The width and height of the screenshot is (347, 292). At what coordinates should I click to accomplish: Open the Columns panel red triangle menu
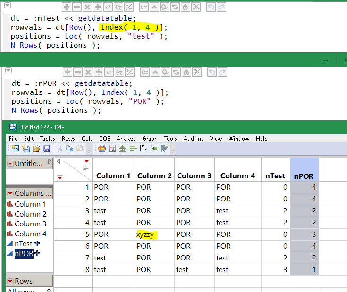coord(10,193)
